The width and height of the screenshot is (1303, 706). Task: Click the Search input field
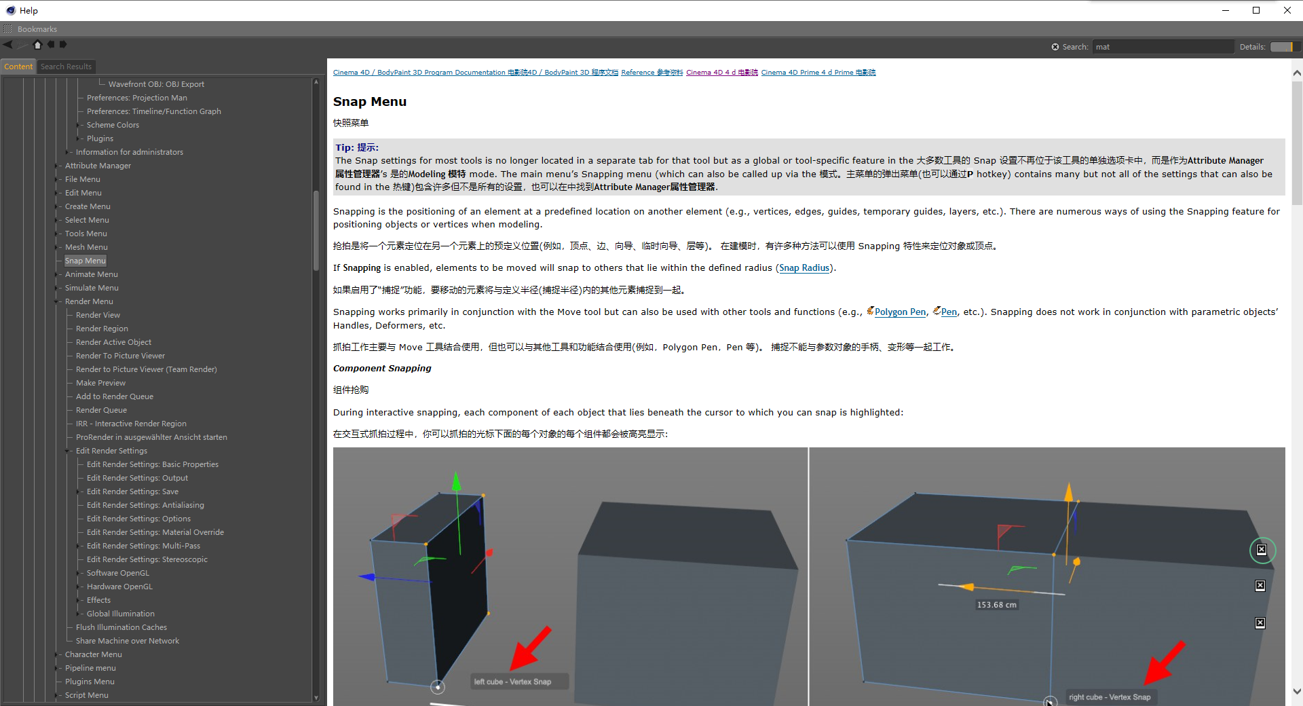pos(1163,47)
